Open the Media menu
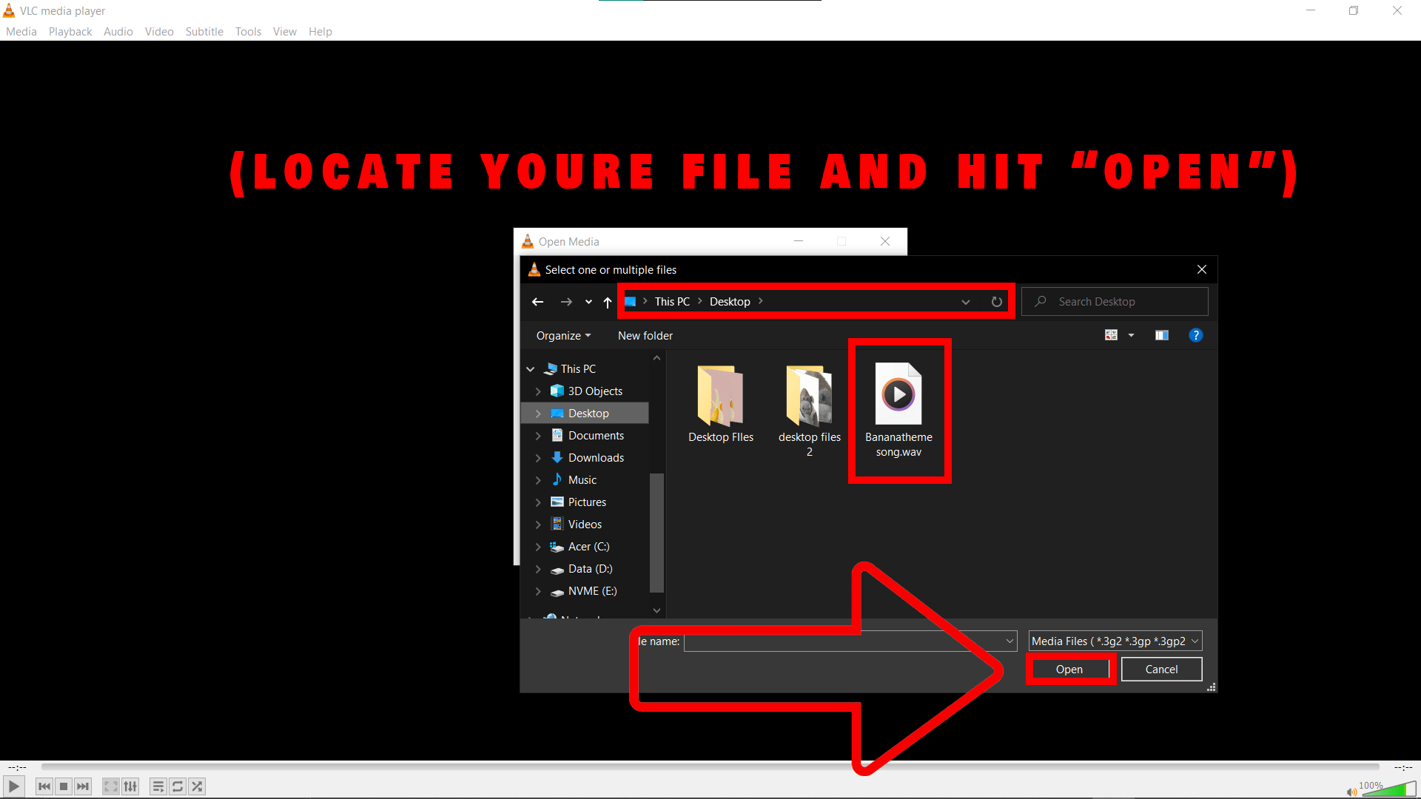This screenshot has height=799, width=1421. point(21,31)
